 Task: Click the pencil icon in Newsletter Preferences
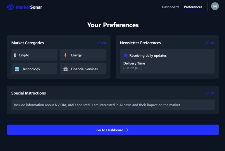point(207,43)
